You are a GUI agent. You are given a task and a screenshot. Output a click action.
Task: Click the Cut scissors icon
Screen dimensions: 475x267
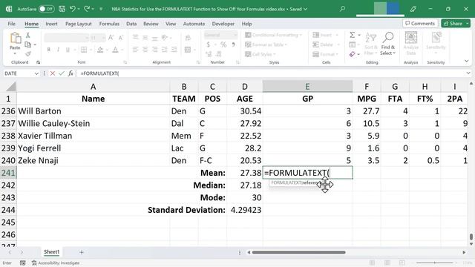click(x=28, y=35)
